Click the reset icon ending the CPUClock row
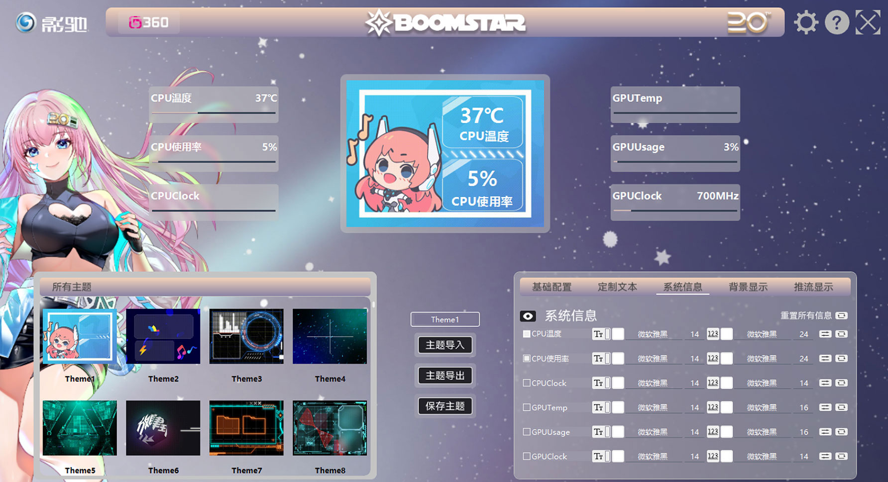 pos(842,383)
